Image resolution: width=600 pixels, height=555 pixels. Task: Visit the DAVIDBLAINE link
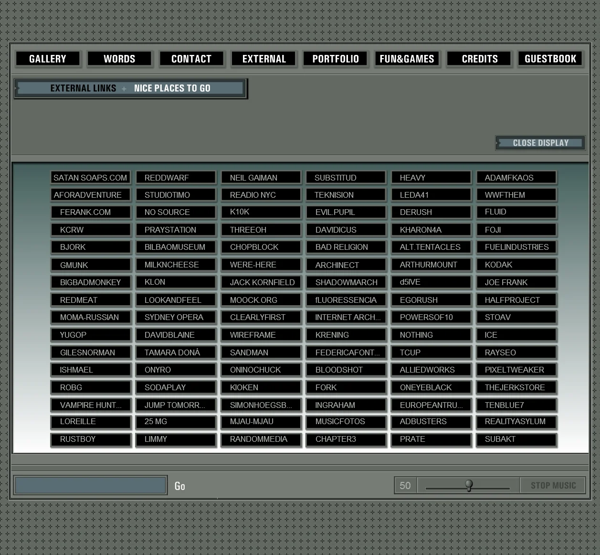(x=176, y=335)
